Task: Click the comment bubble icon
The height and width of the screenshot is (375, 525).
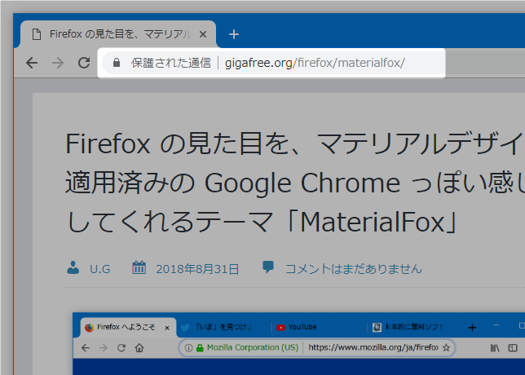Action: click(268, 267)
